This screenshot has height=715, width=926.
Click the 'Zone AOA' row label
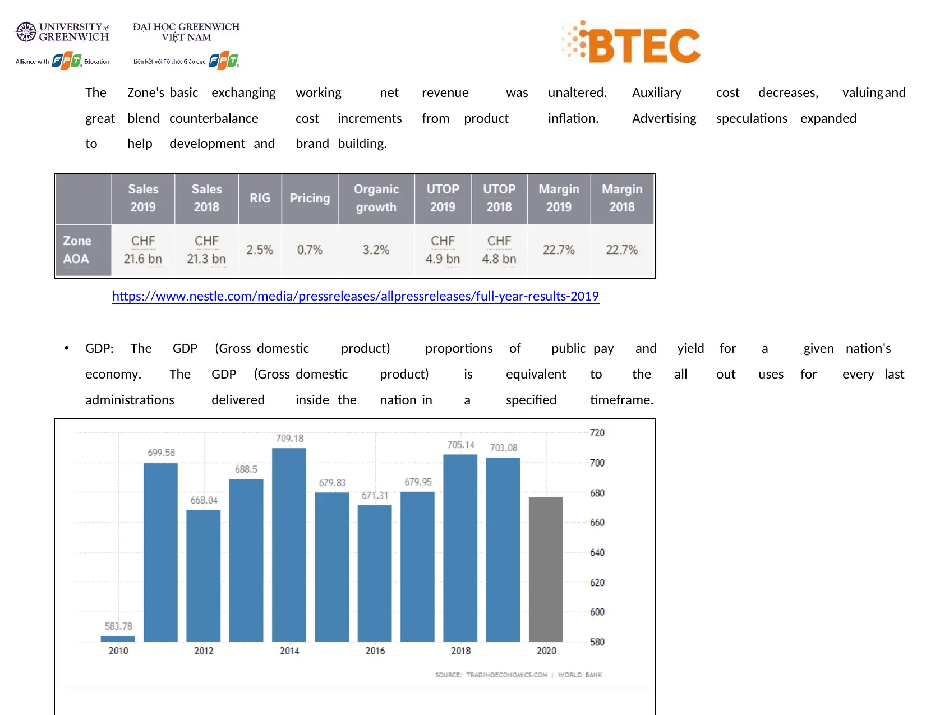[x=83, y=250]
